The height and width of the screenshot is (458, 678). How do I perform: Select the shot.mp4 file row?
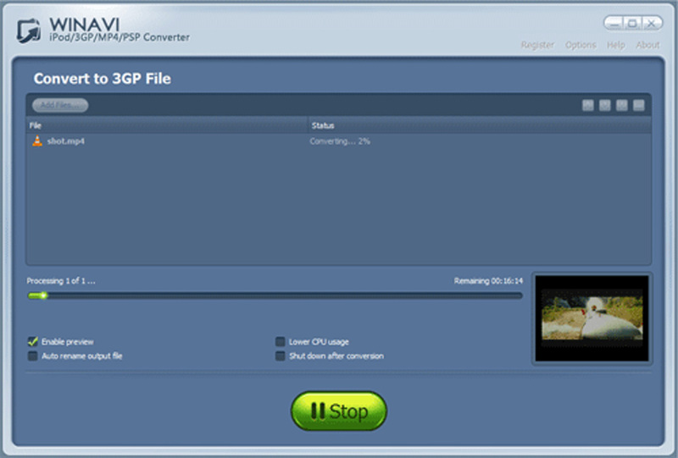(x=338, y=141)
